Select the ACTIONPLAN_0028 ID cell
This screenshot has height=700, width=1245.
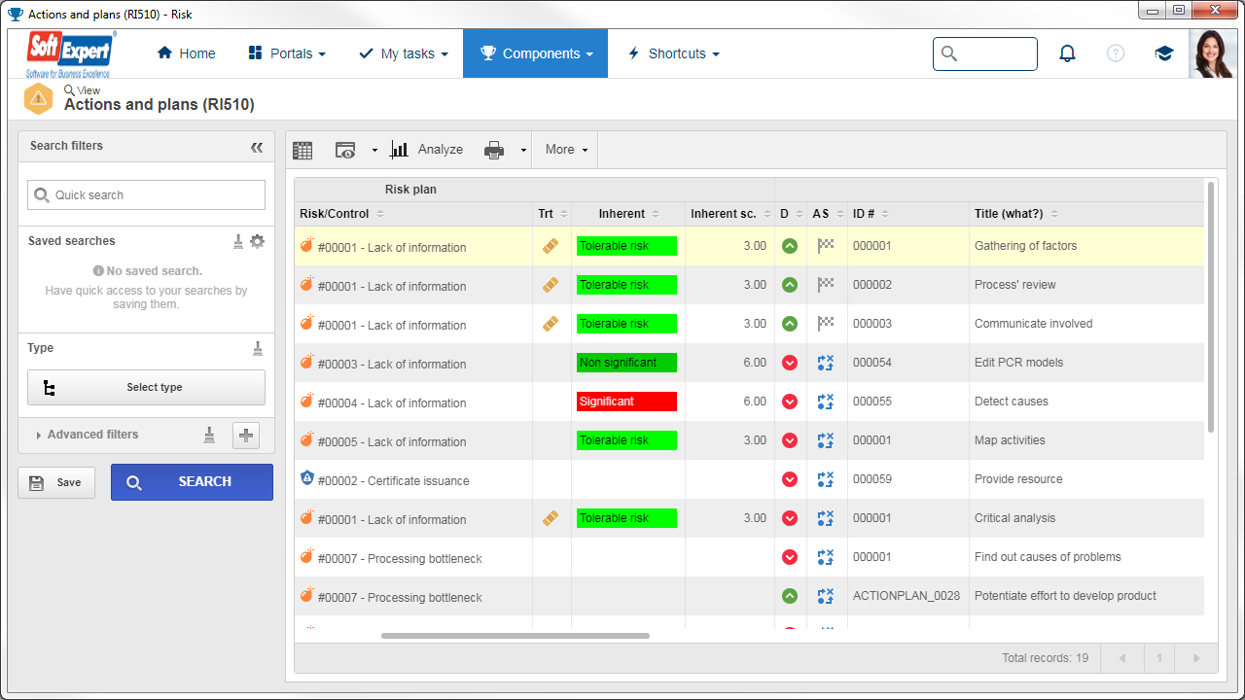pos(908,596)
